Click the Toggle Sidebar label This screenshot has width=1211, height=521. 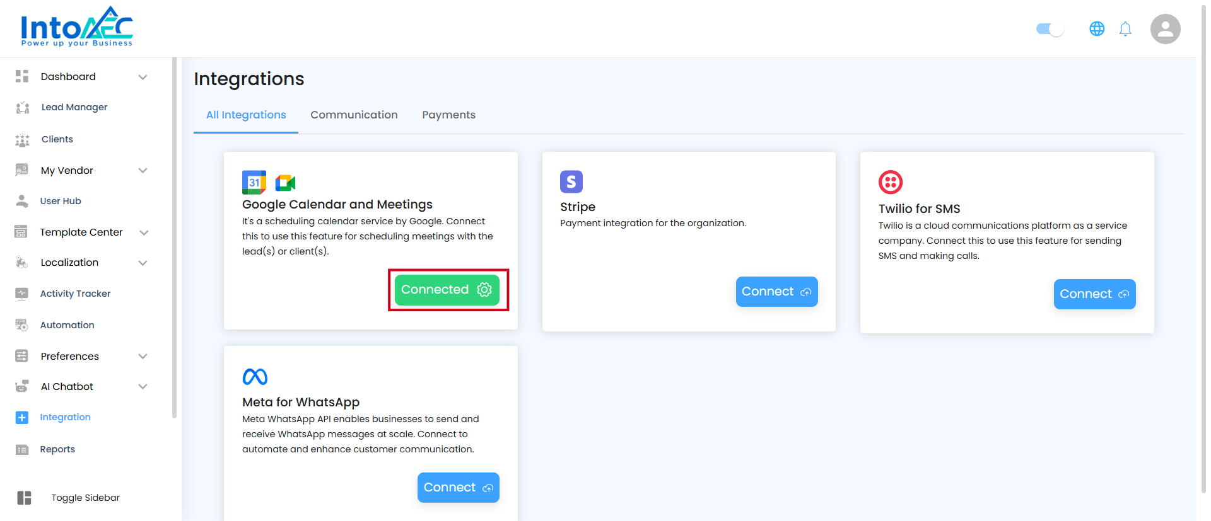[x=86, y=498]
